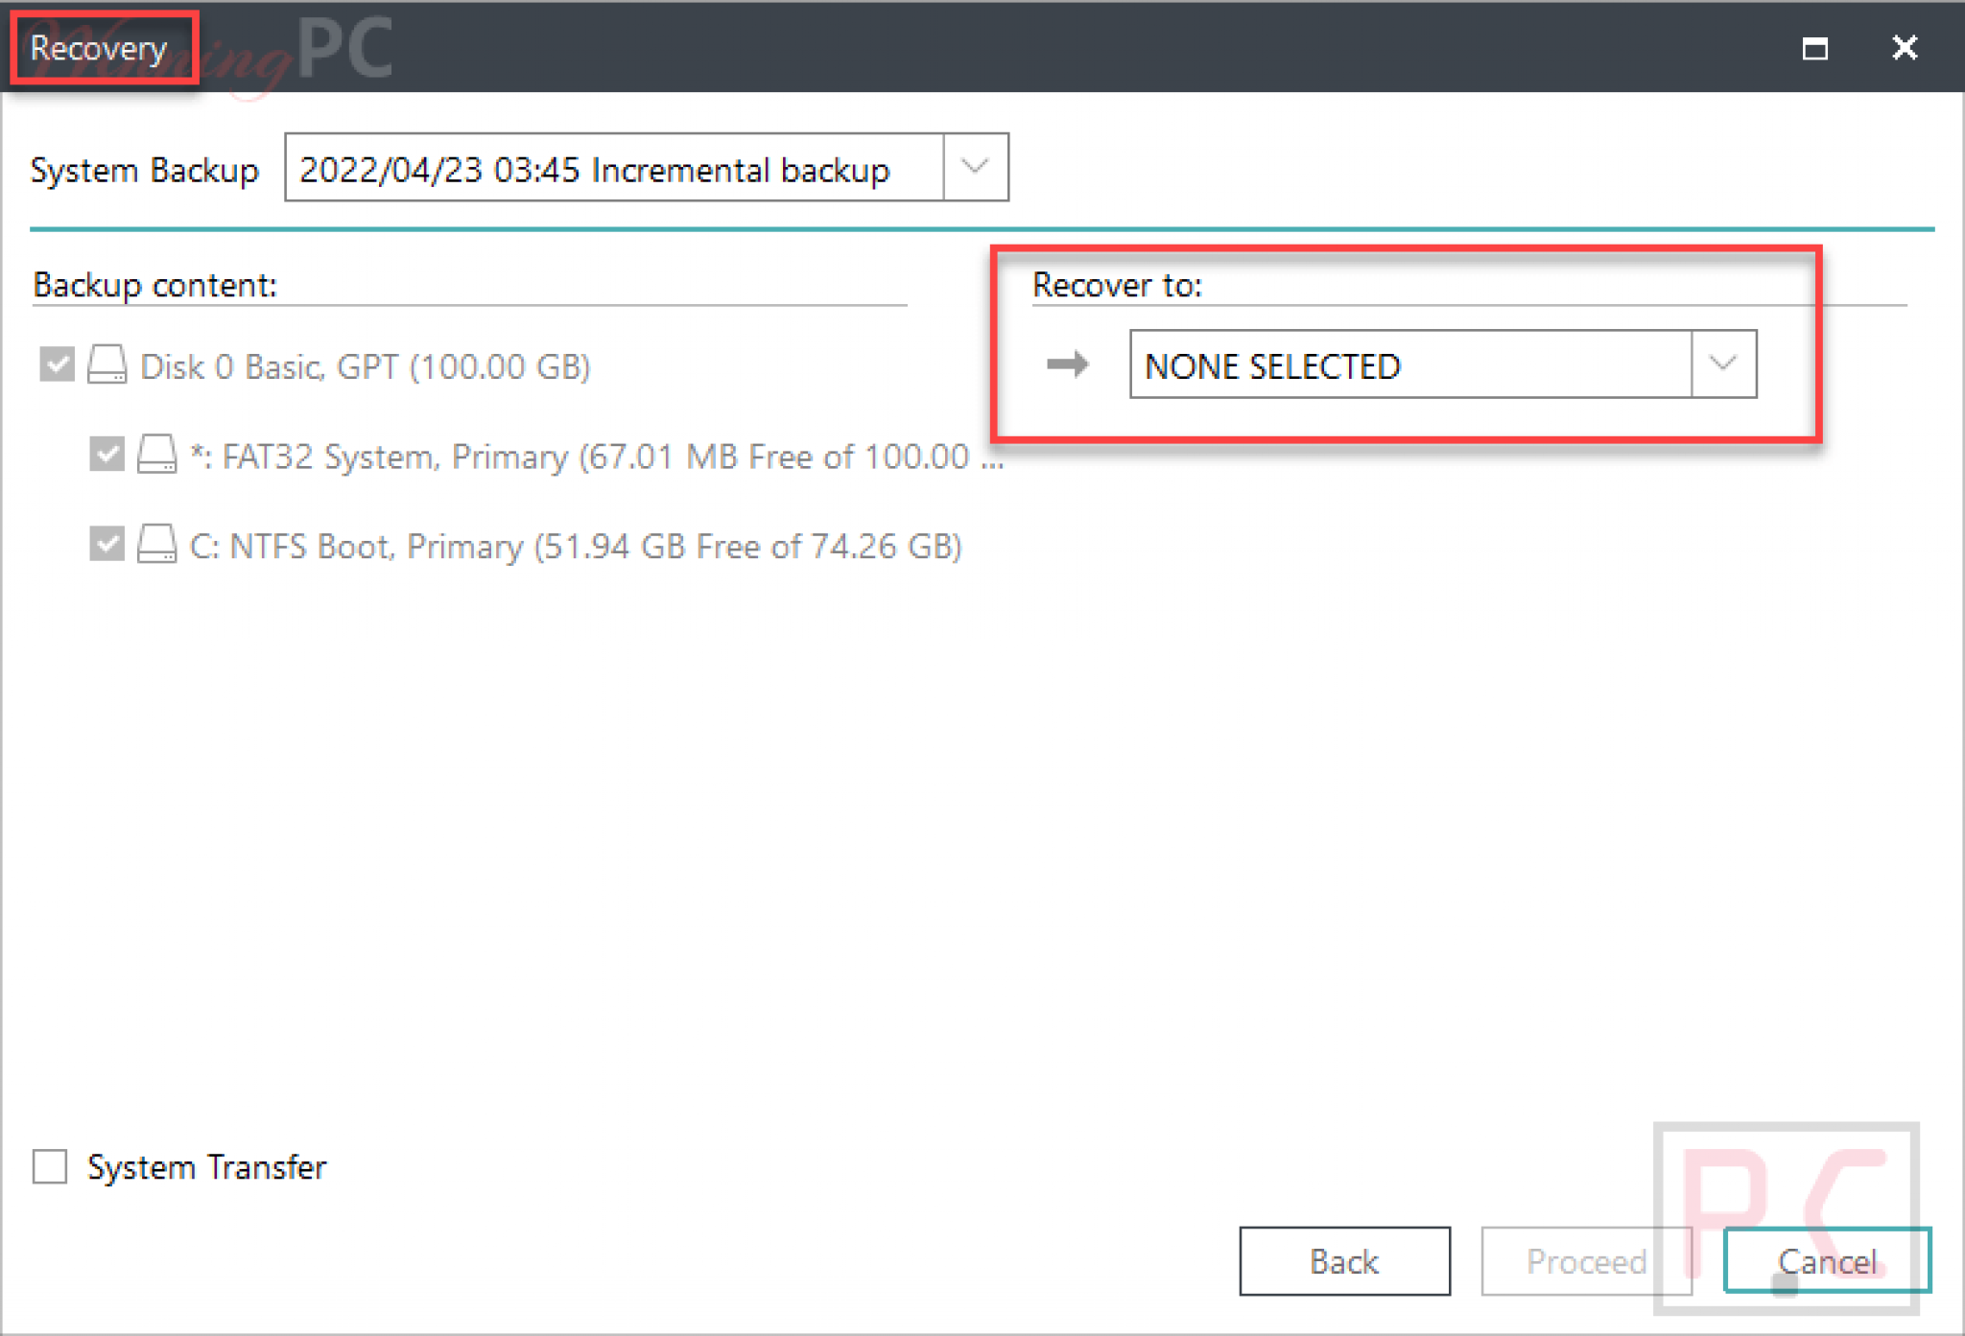Cancel the recovery dialog
Image resolution: width=1965 pixels, height=1336 pixels.
tap(1827, 1260)
